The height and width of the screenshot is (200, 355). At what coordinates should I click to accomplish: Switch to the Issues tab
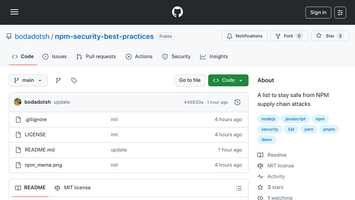click(55, 56)
